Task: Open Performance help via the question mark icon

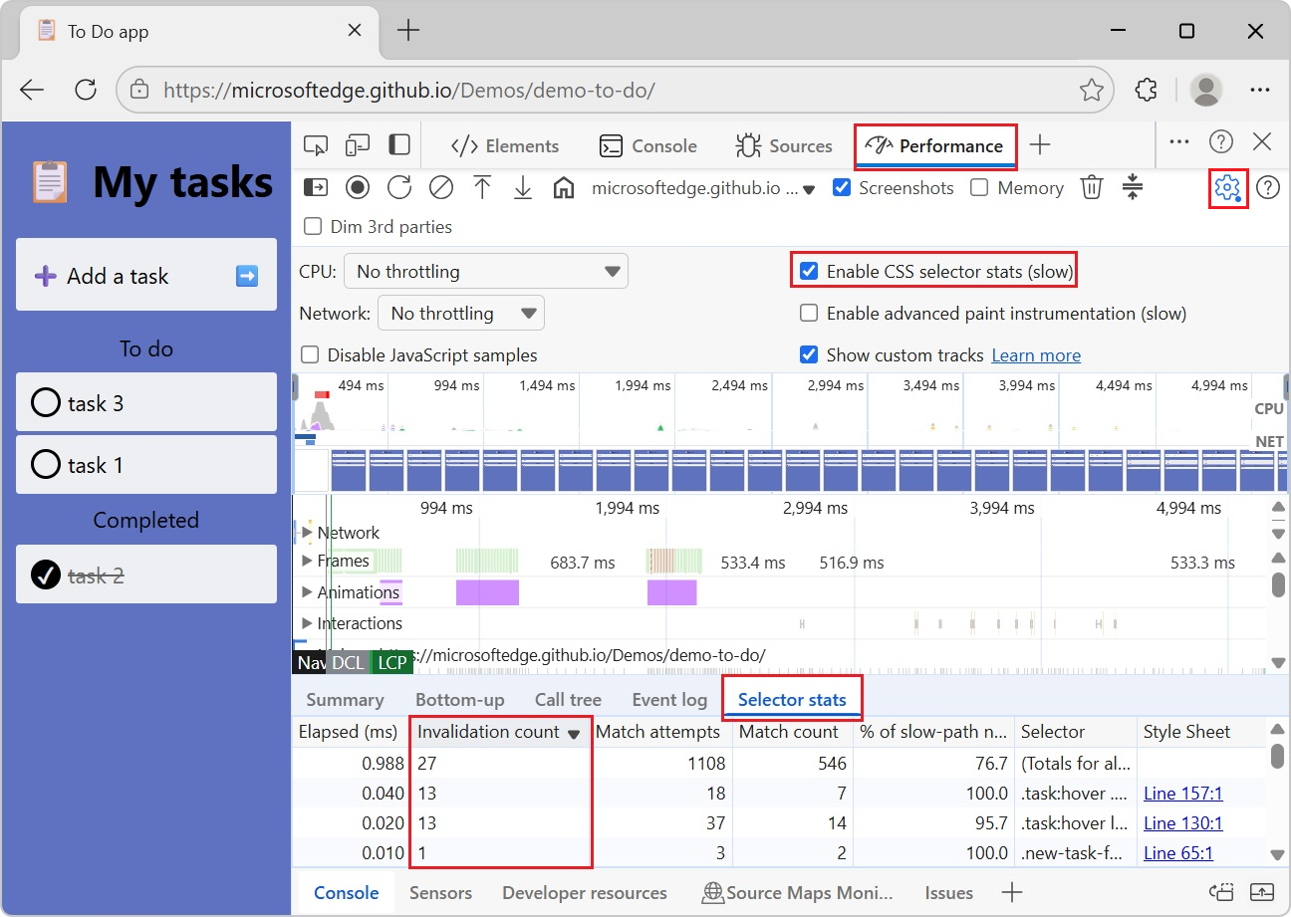Action: (x=1269, y=187)
